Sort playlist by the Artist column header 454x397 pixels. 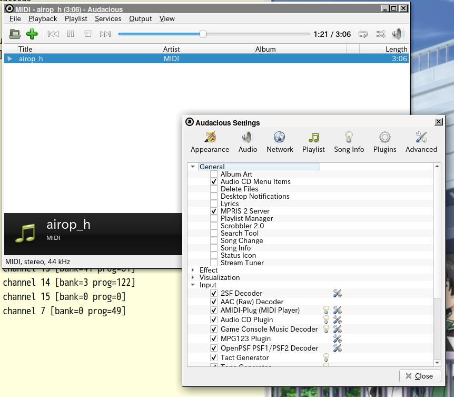pos(208,49)
